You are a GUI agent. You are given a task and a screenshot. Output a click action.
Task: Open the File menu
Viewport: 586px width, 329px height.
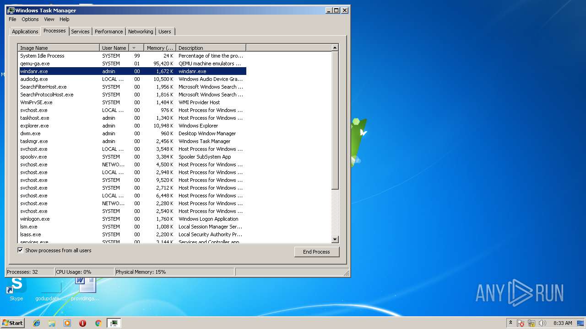click(12, 19)
